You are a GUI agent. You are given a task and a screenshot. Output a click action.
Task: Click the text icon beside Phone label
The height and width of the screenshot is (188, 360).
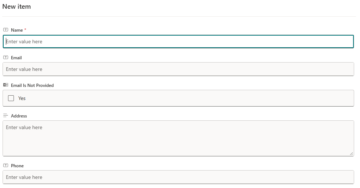coord(5,165)
